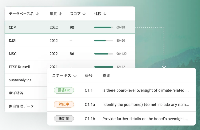
Task: Click question number C1.1b
Action: point(90,119)
